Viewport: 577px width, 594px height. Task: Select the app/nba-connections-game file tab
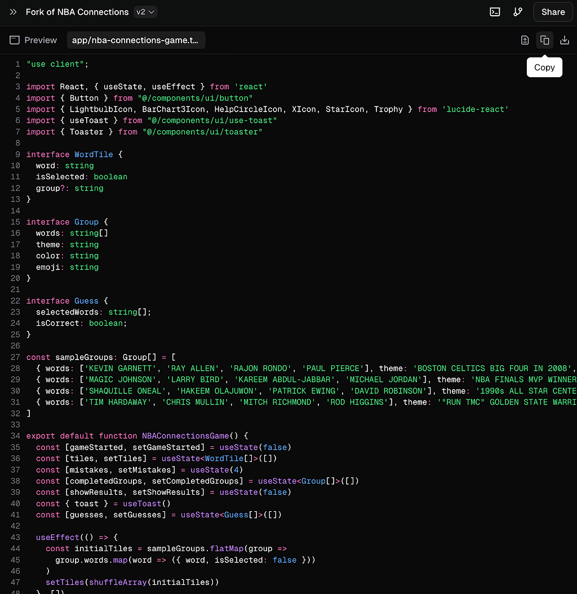[x=136, y=40]
